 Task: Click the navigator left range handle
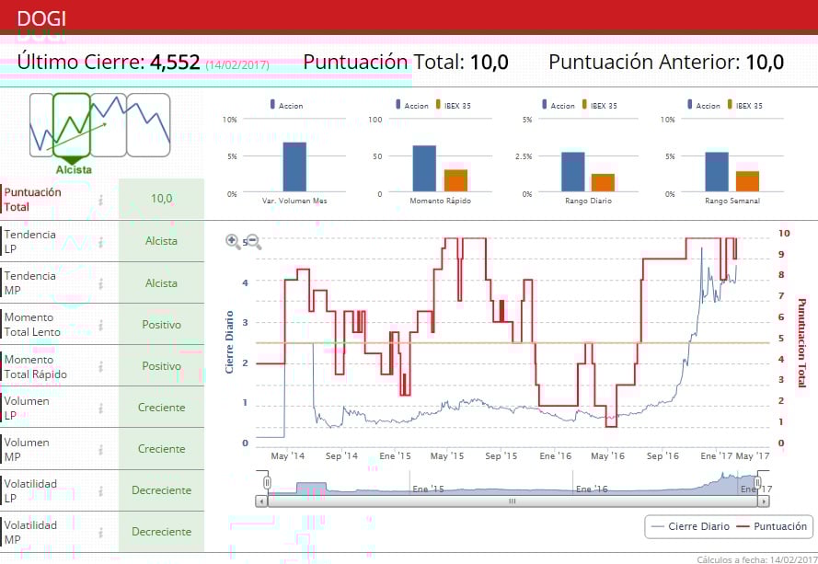(x=267, y=483)
